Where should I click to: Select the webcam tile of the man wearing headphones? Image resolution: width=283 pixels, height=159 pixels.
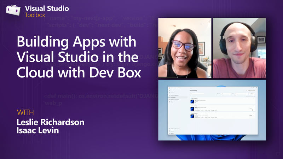point(239,48)
